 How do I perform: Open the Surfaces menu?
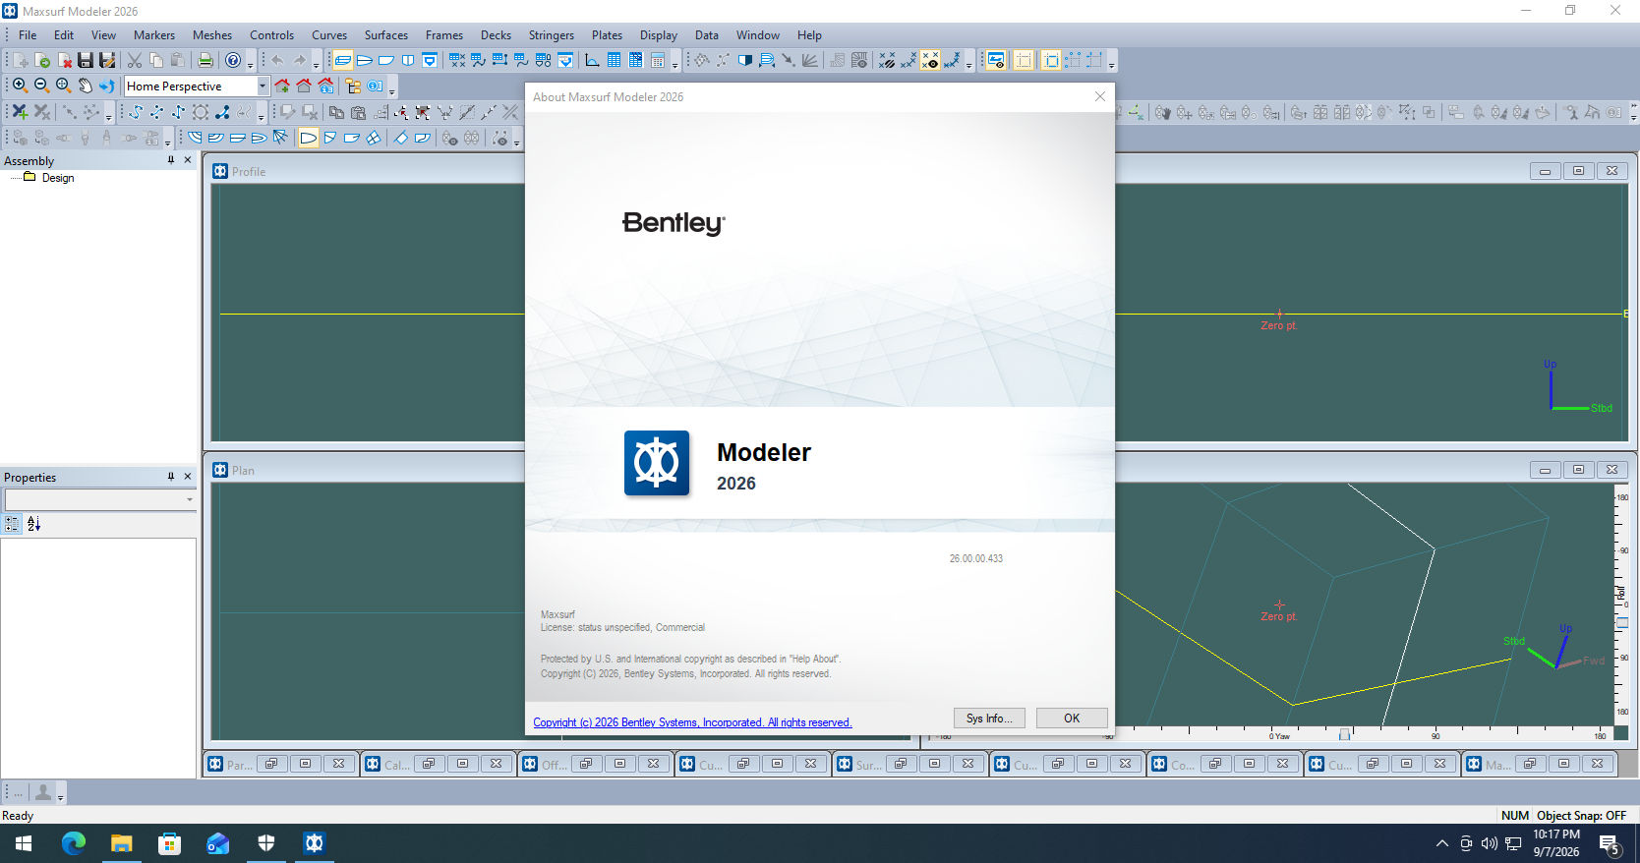pos(386,34)
